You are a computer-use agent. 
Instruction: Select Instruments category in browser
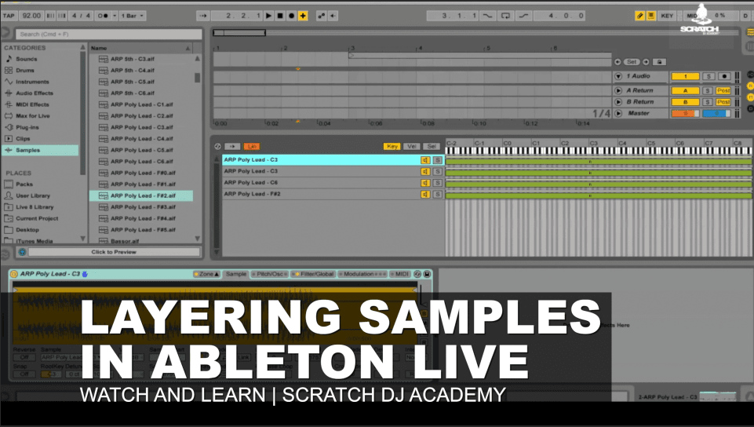tap(32, 82)
